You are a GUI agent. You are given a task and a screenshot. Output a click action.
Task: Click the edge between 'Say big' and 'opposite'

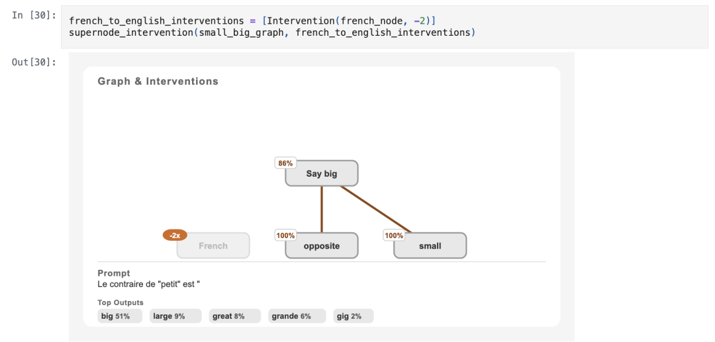pyautogui.click(x=322, y=210)
